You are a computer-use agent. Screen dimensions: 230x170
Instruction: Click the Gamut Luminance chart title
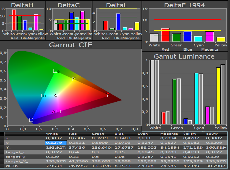tap(184, 56)
